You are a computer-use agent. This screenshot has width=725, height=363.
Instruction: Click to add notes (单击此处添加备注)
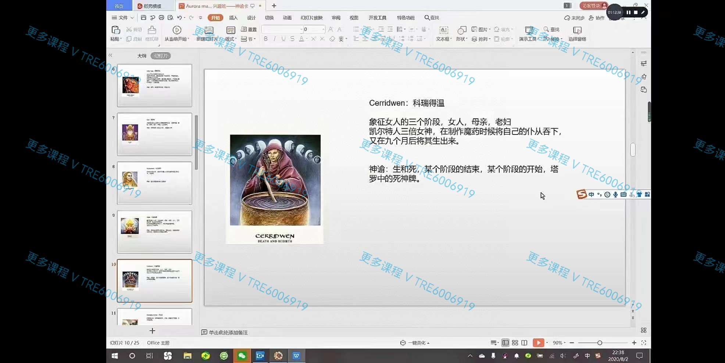point(224,333)
